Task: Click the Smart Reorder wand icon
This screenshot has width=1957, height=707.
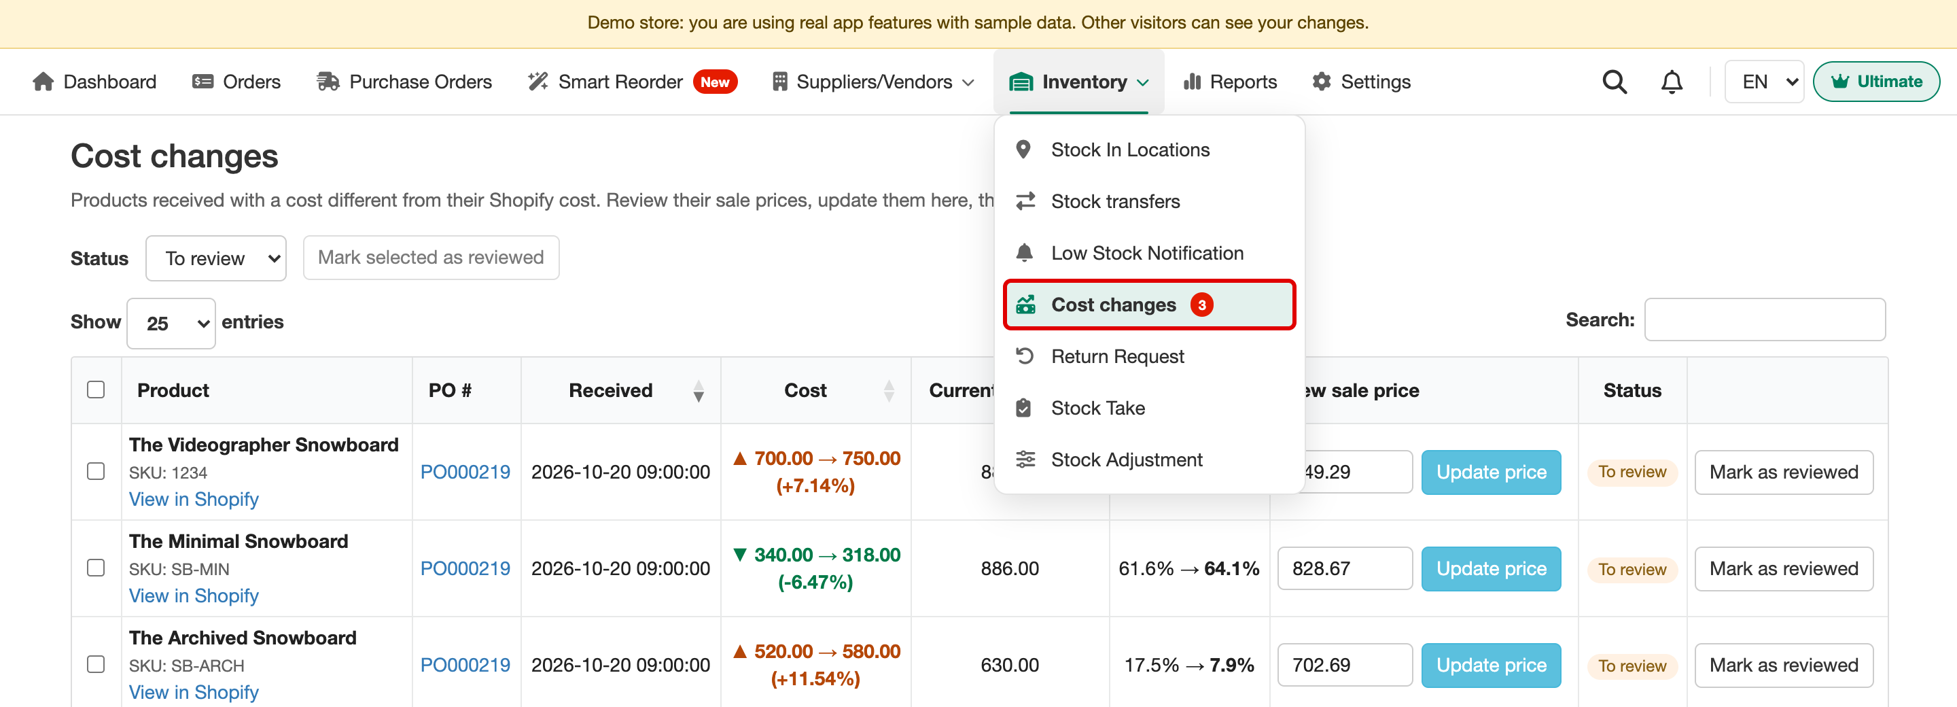Action: pos(538,82)
